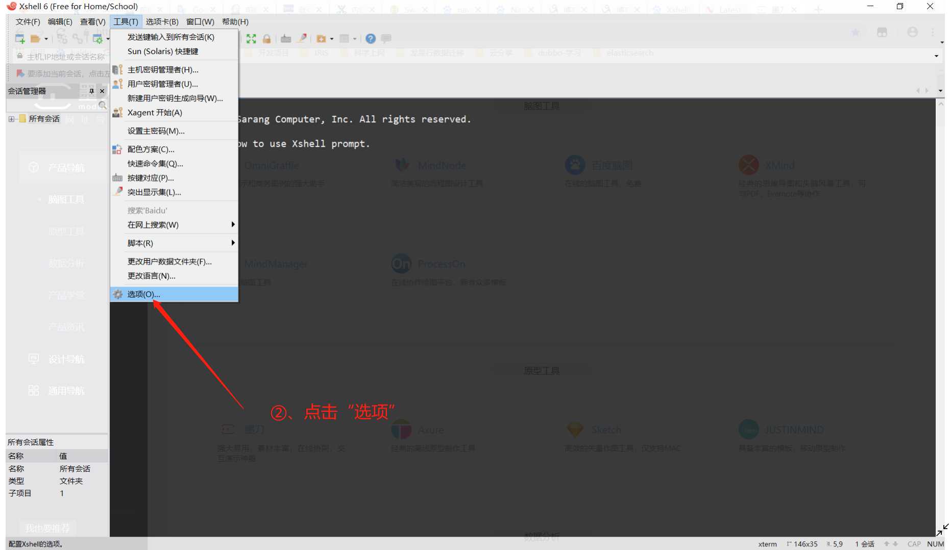Click 选项(O)... in the Tools menu
Screen dimensions: 950x550
point(174,294)
